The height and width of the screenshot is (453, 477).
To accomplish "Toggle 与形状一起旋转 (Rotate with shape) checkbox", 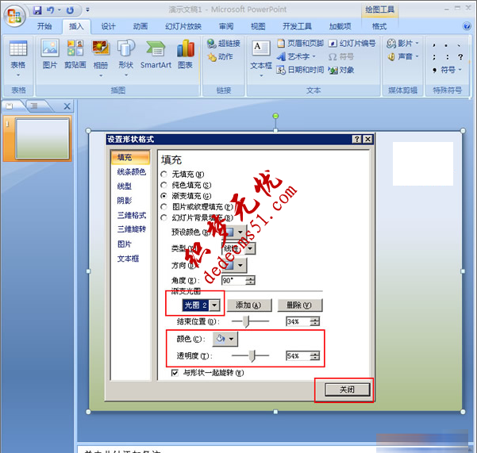I will pyautogui.click(x=175, y=372).
